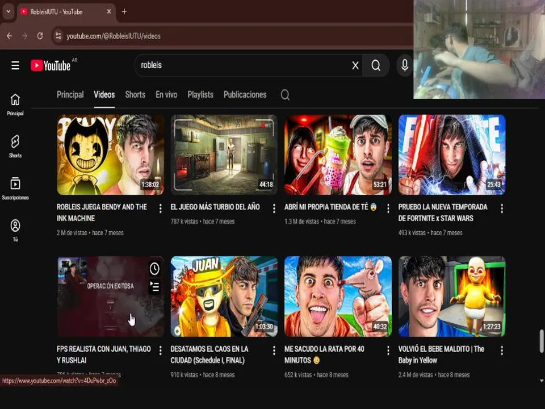The image size is (545, 409).
Task: Open options for Desatamos el caos video
Action: 274,350
